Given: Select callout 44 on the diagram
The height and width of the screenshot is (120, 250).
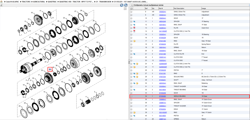Looking at the screenshot, I should pos(32,99).
